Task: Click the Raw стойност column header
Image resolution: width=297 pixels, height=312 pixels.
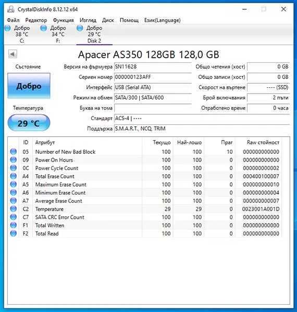Action: 258,142
